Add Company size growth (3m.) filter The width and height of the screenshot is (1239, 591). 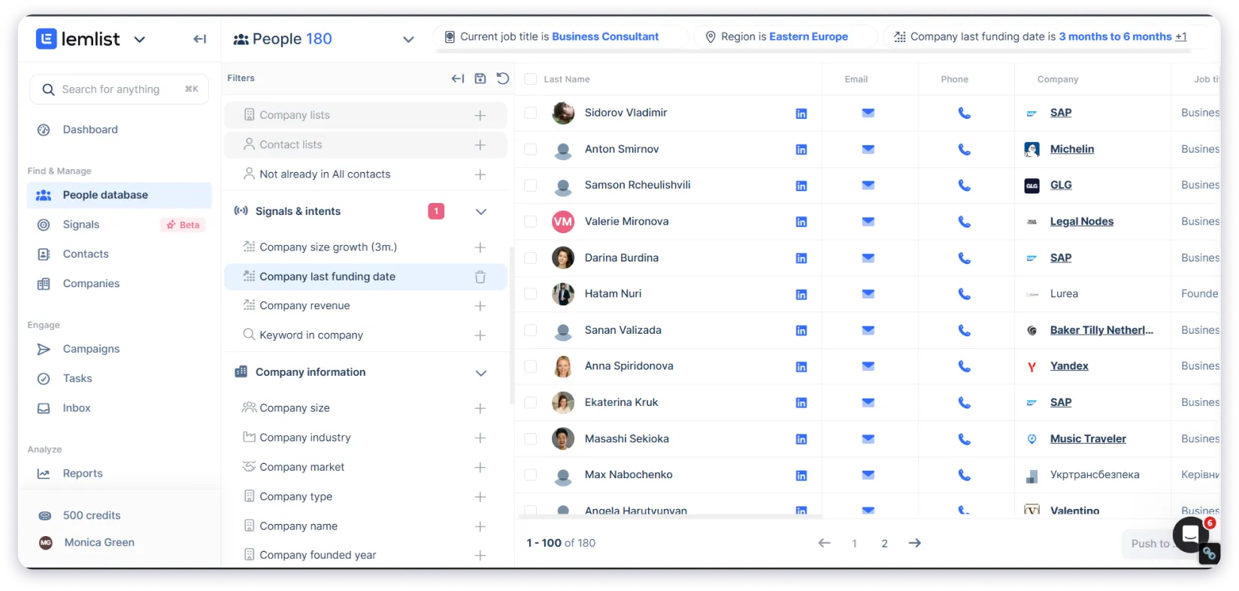click(480, 247)
